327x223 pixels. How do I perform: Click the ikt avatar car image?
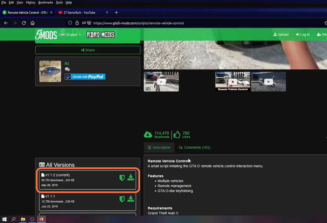click(x=50, y=71)
